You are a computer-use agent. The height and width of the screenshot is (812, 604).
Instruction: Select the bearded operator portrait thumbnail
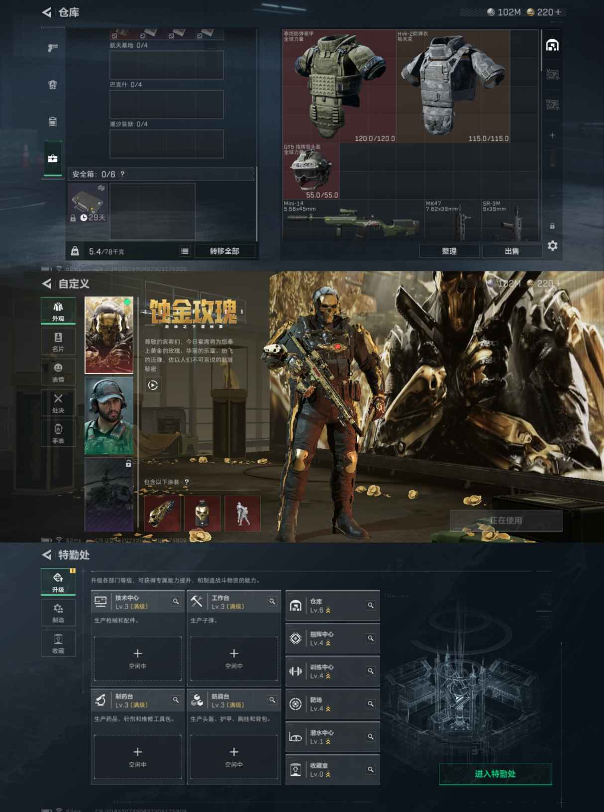[x=109, y=415]
